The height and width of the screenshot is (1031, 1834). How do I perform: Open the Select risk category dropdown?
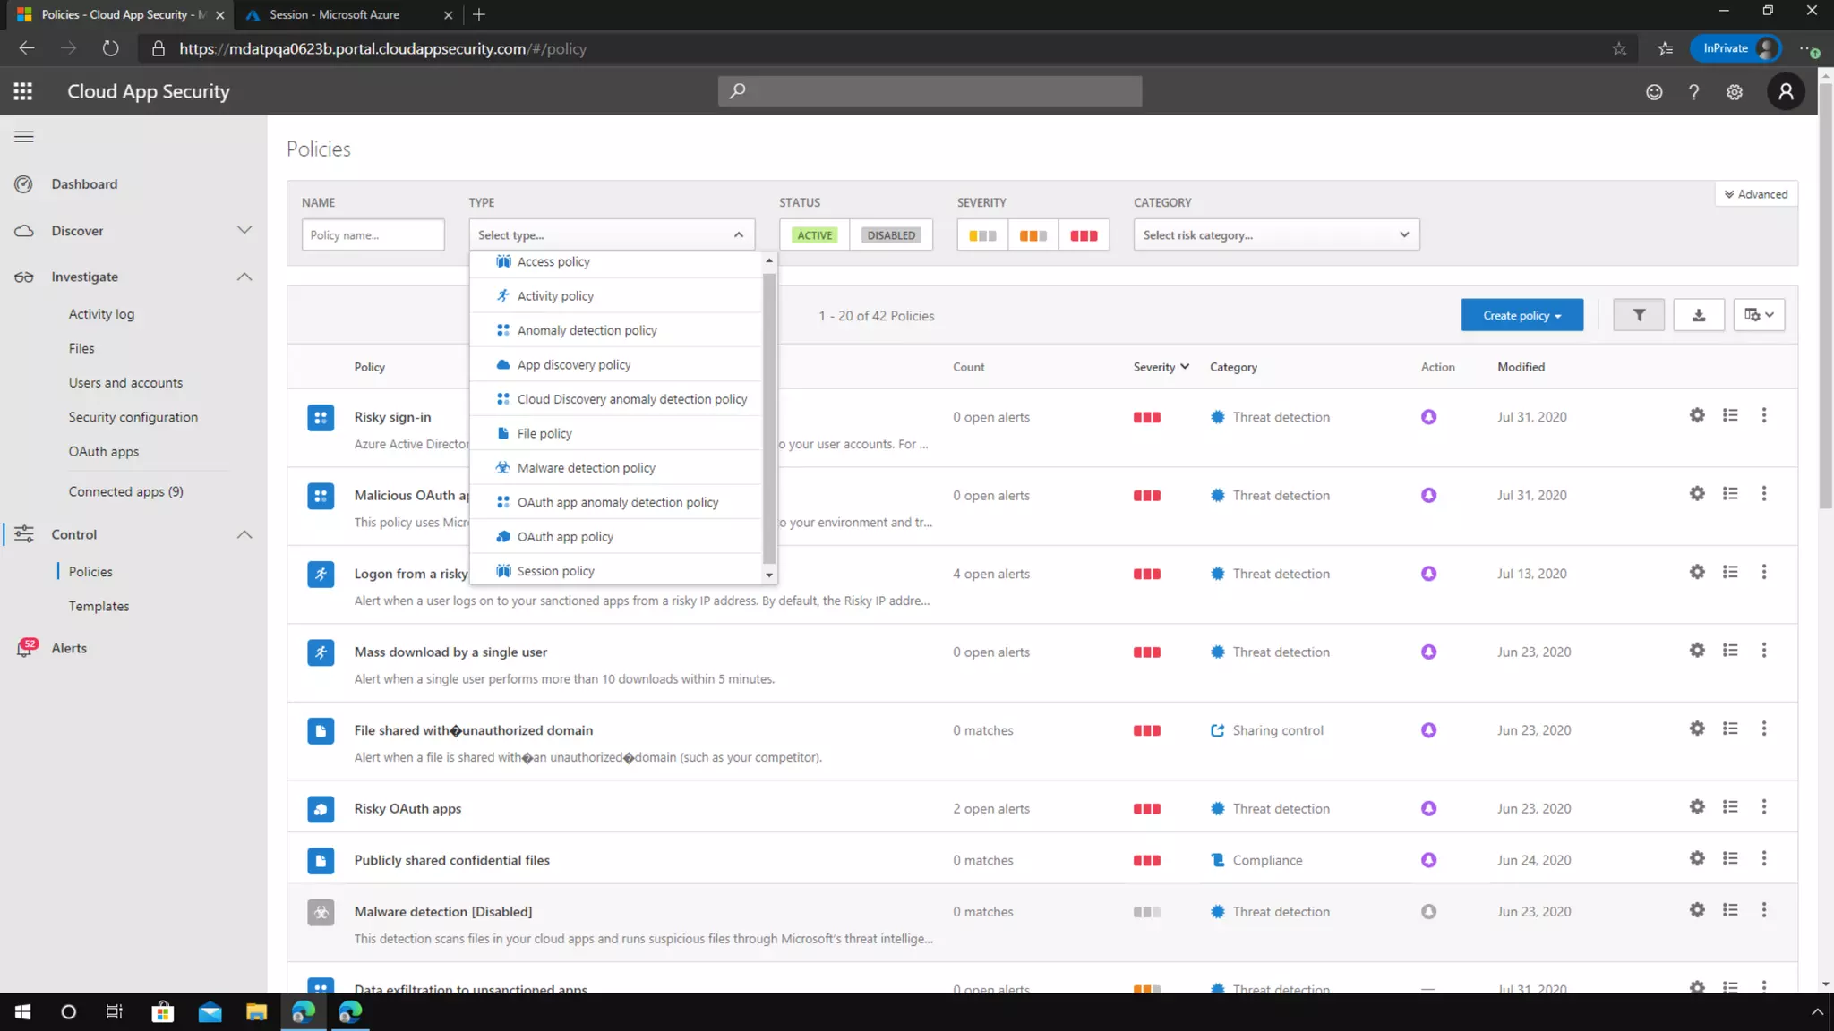[x=1275, y=235]
